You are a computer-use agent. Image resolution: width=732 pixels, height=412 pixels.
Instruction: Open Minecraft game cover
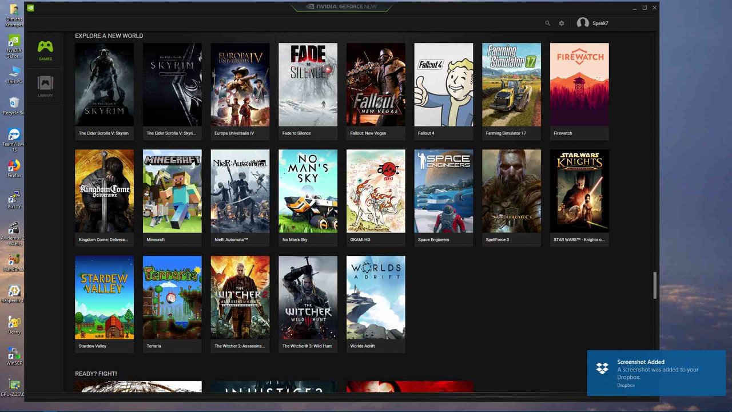coord(172,191)
